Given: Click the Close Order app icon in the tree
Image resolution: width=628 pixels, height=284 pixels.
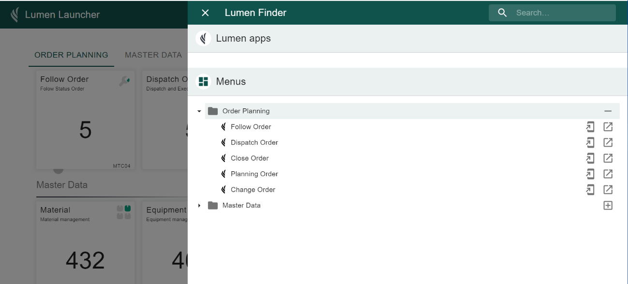Looking at the screenshot, I should (x=224, y=158).
